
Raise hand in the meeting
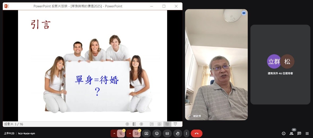tap(178, 134)
